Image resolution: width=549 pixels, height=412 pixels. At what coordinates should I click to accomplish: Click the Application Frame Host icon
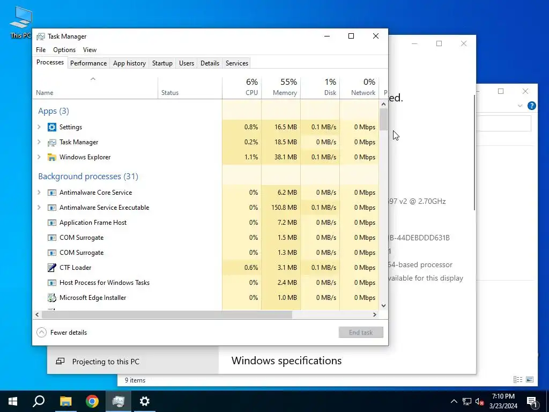[52, 223]
